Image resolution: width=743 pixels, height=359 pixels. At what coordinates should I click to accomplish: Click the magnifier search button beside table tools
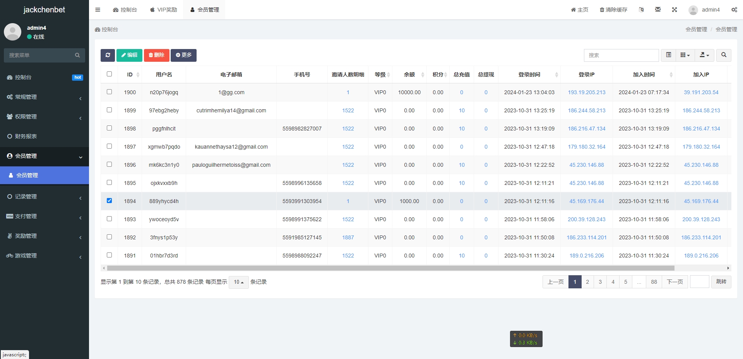[724, 55]
